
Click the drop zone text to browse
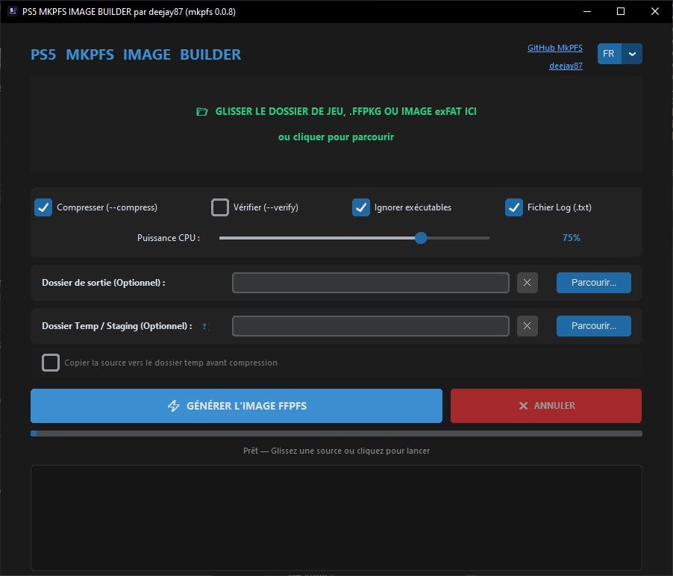pos(345,112)
